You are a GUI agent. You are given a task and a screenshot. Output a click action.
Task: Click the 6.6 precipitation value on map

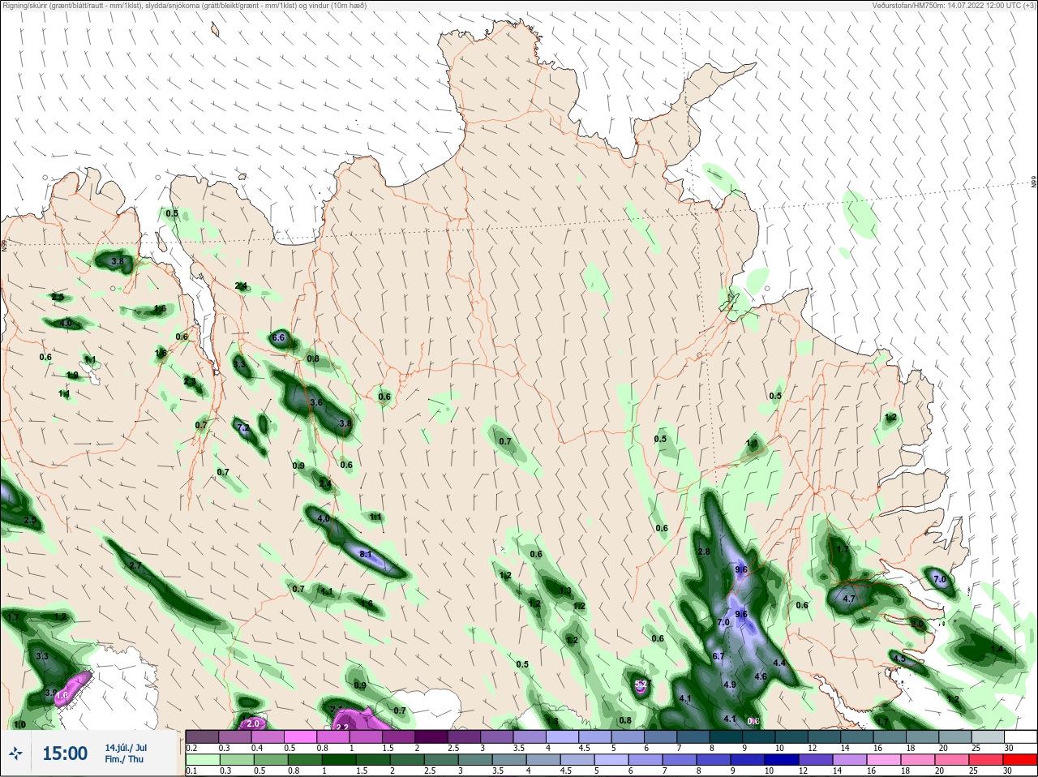coord(278,337)
